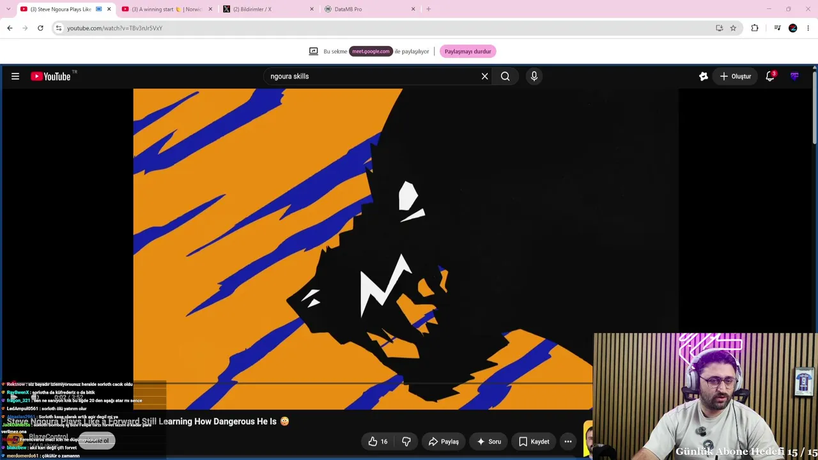Open the icon left of Oluştur
The width and height of the screenshot is (818, 460).
(704, 77)
